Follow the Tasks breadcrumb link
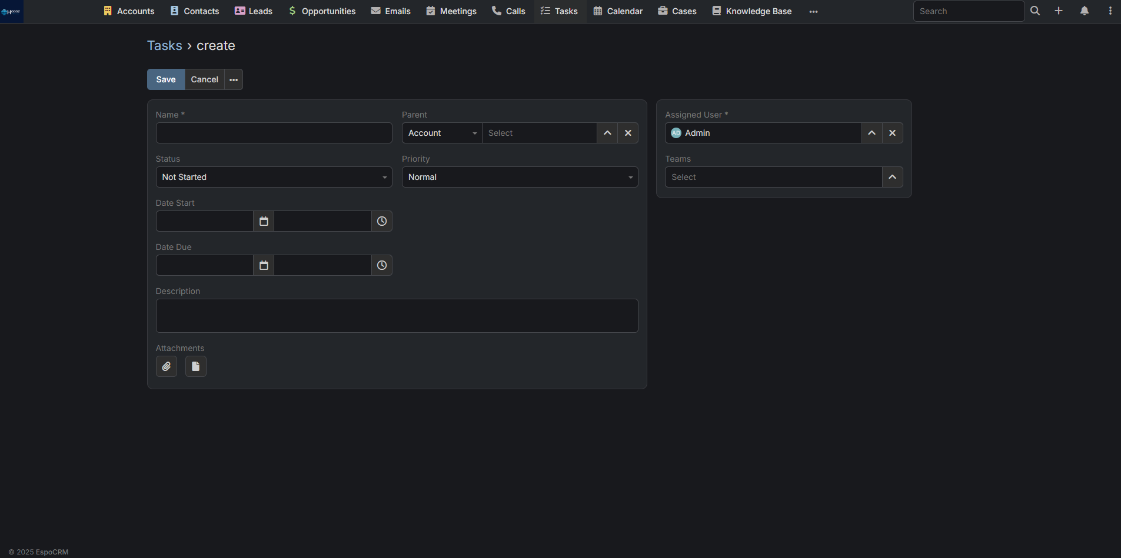 pos(165,46)
